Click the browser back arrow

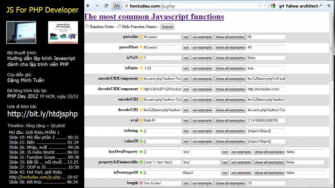(88, 6)
